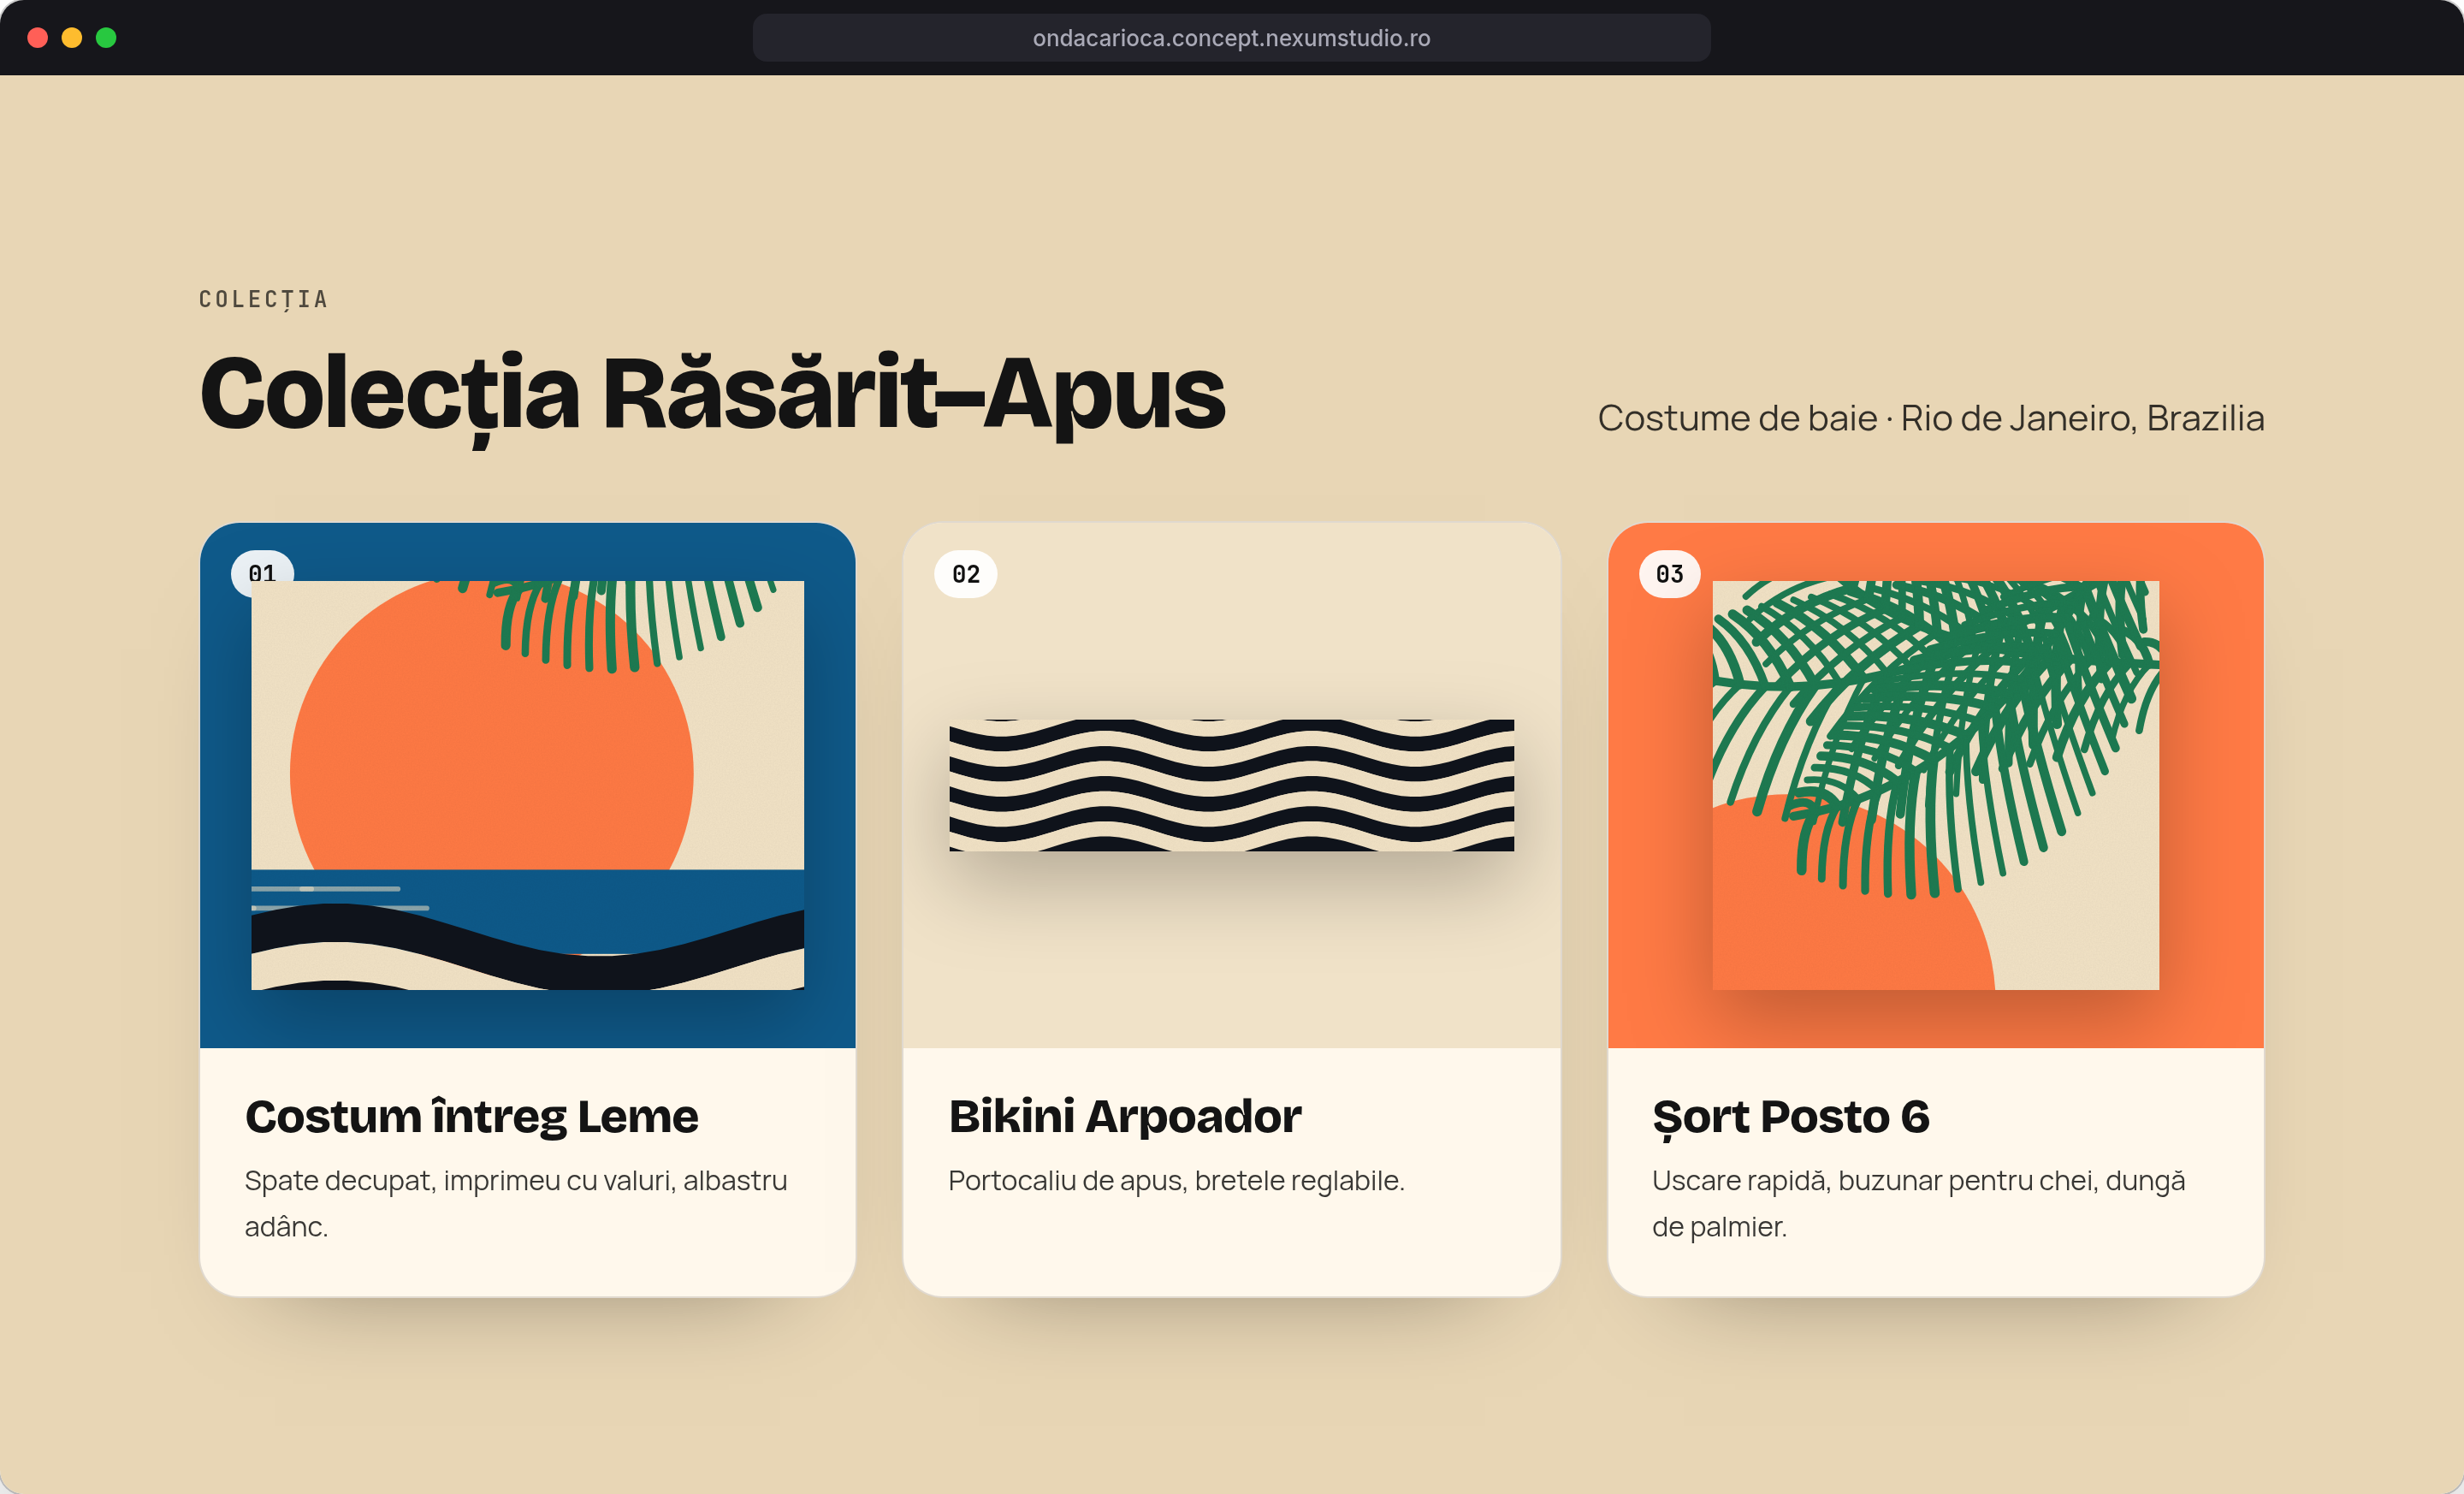
Task: Open the Bikini Arpoador title
Action: pyautogui.click(x=1124, y=1116)
